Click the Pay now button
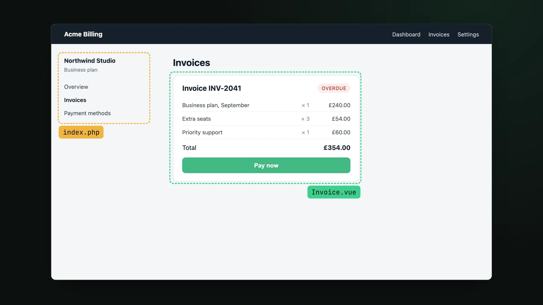This screenshot has width=543, height=305. [266, 165]
